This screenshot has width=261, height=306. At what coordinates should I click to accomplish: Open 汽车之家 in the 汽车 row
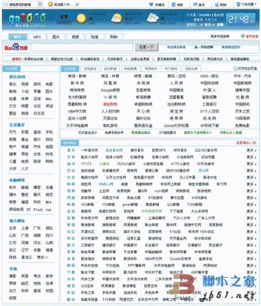click(87, 279)
